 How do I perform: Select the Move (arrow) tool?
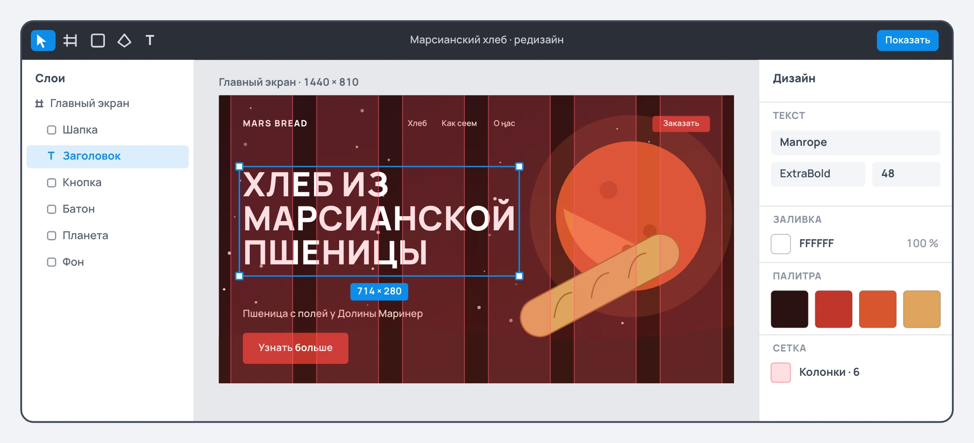(43, 40)
